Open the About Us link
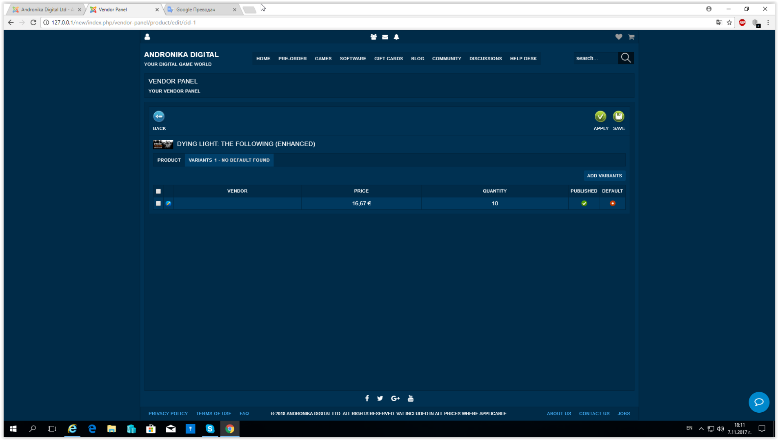778x440 pixels. (559, 414)
